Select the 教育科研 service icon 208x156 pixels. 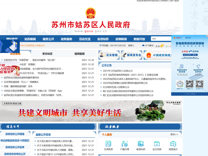click(x=141, y=145)
